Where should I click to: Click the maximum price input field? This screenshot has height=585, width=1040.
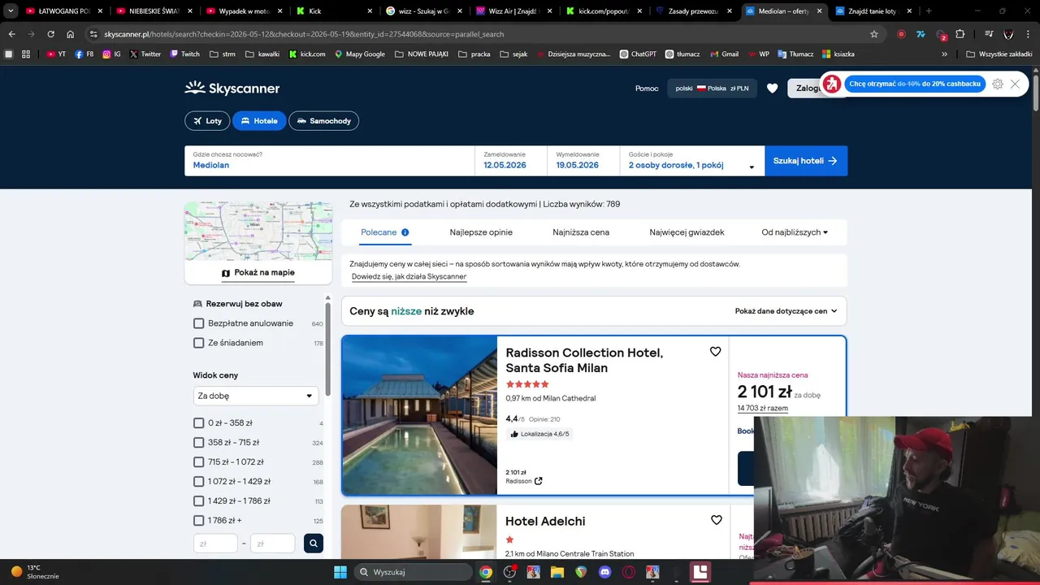point(273,544)
